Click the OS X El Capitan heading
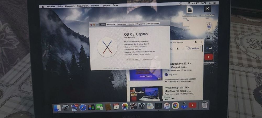Screen dimensions: 262x118 coord(136,34)
